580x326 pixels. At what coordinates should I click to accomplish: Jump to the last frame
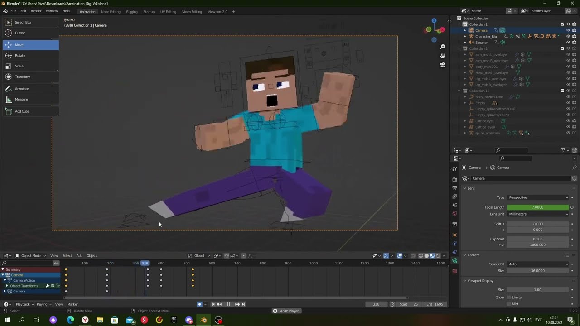point(243,304)
